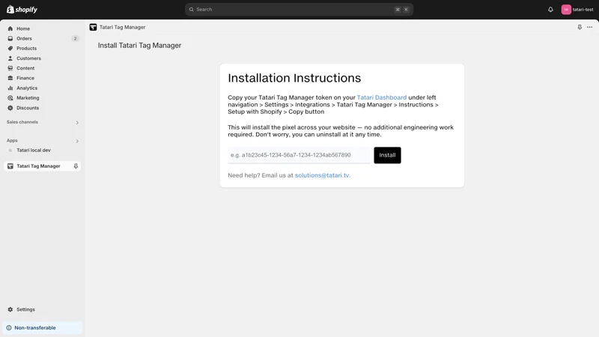Click the Orders count badge 2
This screenshot has width=599, height=337.
click(76, 39)
